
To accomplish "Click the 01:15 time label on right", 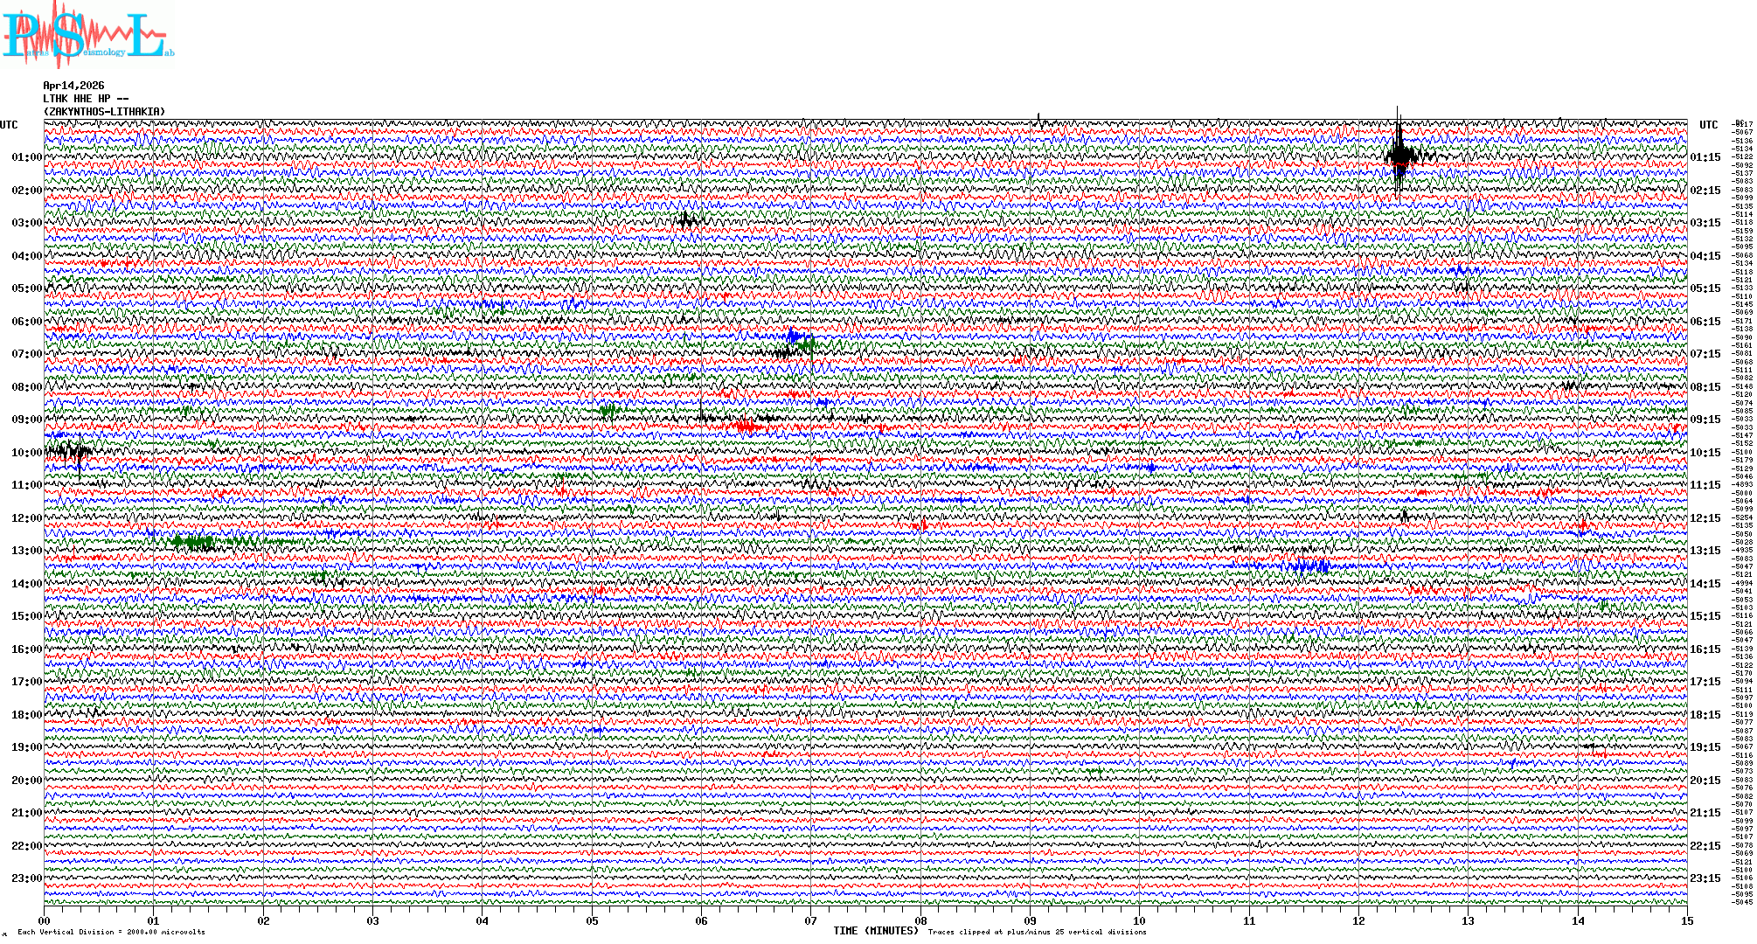I will coord(1705,157).
